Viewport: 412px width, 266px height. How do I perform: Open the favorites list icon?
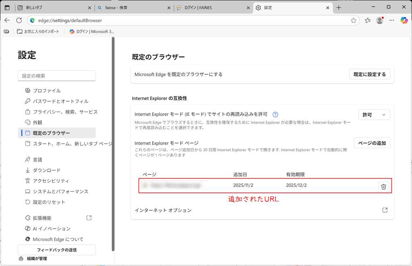point(367,20)
